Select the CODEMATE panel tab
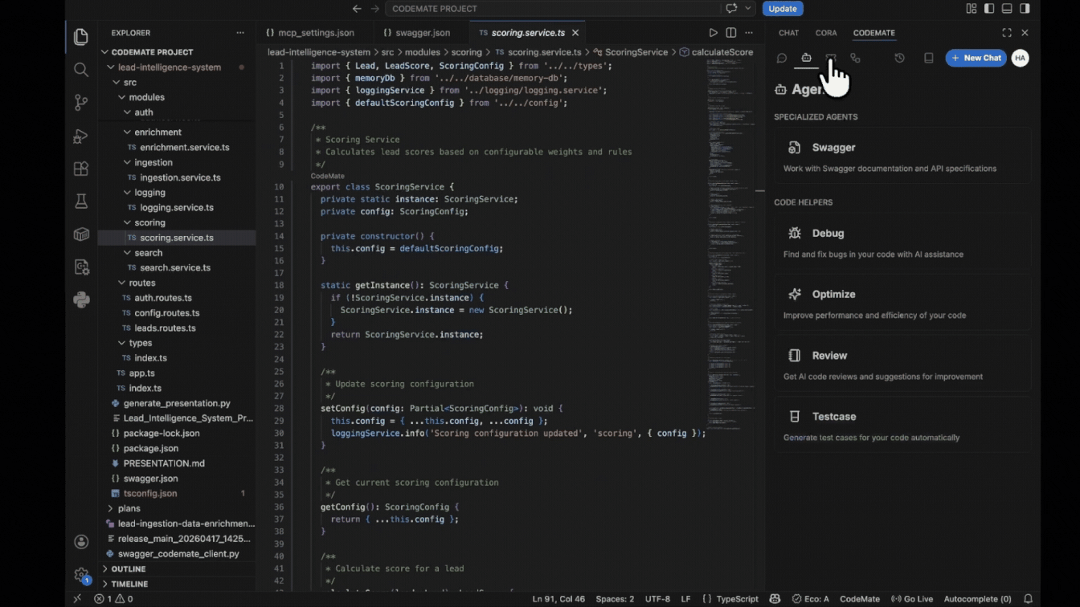1080x607 pixels. point(873,33)
